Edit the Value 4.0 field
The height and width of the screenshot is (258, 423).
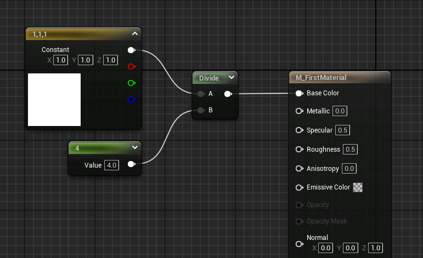click(x=112, y=165)
